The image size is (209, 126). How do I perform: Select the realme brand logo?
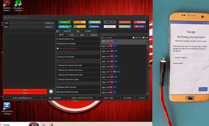80,27
